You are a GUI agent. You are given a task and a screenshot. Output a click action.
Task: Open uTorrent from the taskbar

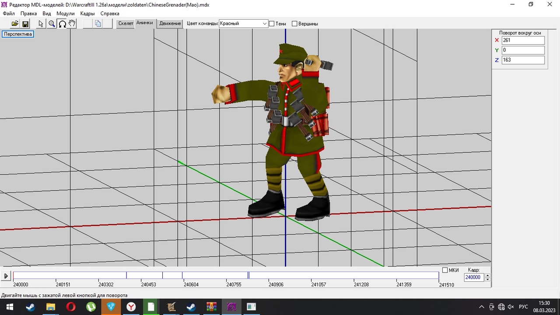[x=91, y=307]
